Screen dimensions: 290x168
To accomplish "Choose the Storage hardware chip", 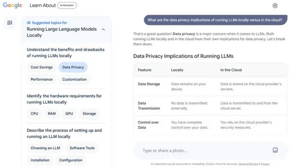I will click(x=89, y=114).
